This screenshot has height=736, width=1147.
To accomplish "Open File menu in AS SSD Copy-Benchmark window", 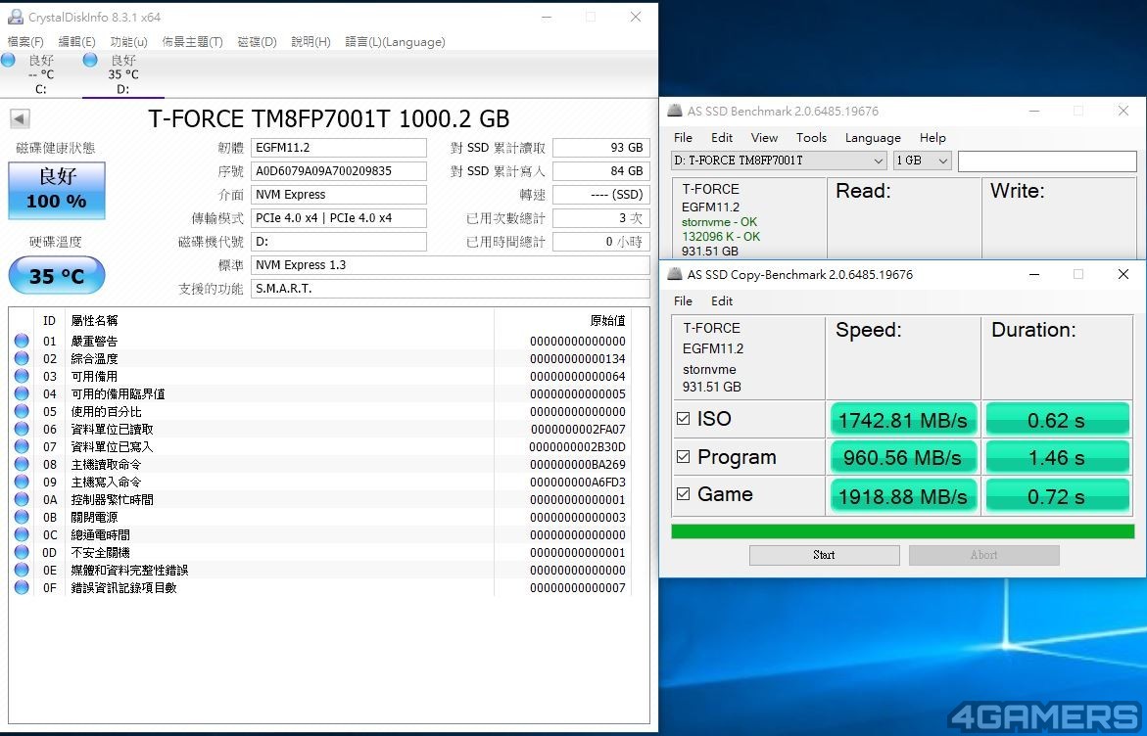I will point(684,300).
